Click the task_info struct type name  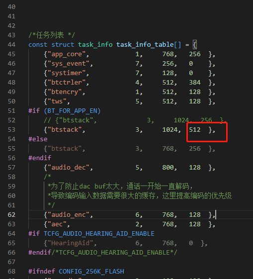[x=95, y=44]
